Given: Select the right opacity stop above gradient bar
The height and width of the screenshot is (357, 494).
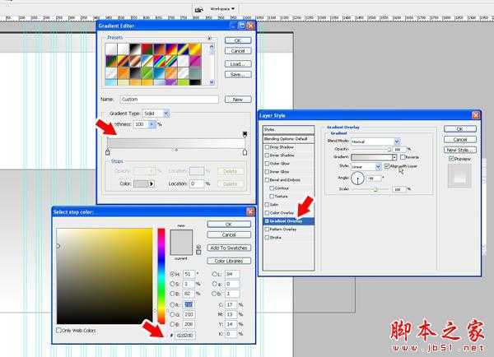Looking at the screenshot, I should 245,135.
